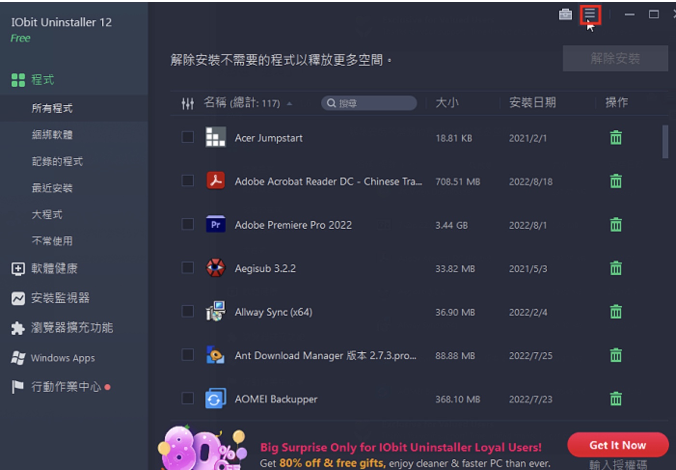Open the hamburger options menu
This screenshot has width=676, height=470.
point(590,14)
